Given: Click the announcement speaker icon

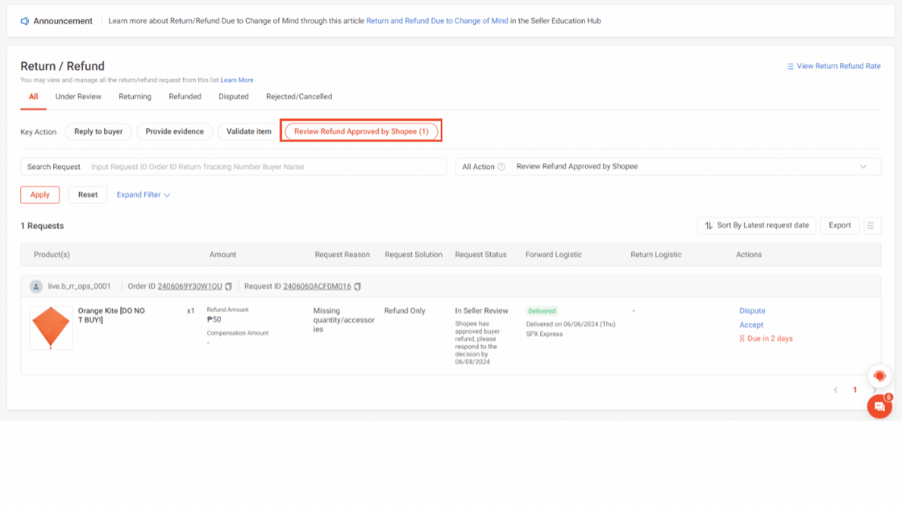Looking at the screenshot, I should [x=25, y=20].
